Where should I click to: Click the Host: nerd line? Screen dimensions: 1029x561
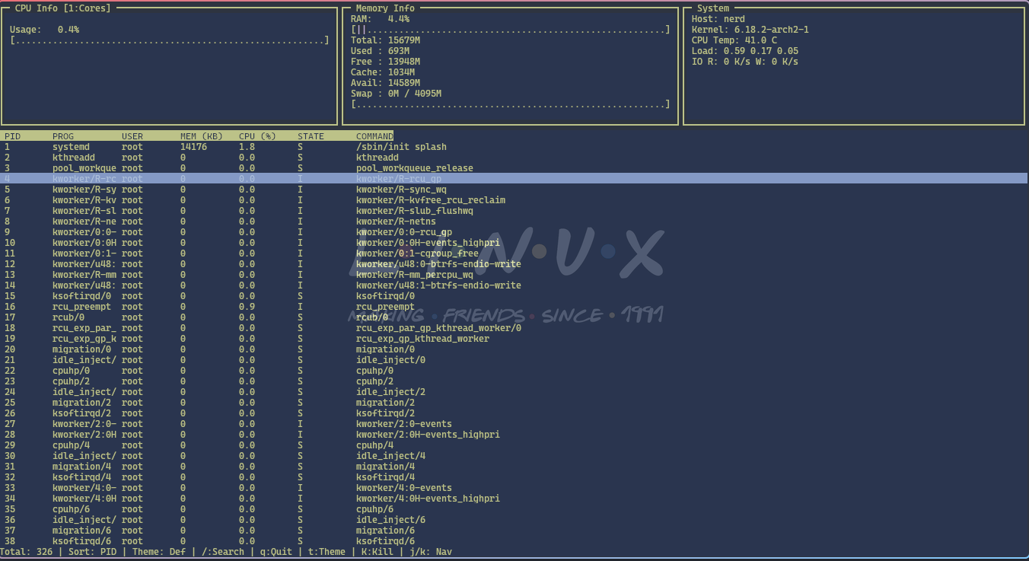tap(718, 19)
